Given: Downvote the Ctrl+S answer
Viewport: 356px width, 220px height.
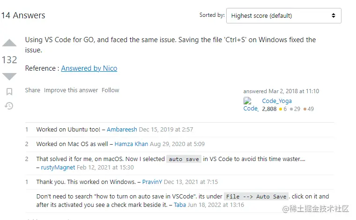Looking at the screenshot, I should pyautogui.click(x=9, y=76).
